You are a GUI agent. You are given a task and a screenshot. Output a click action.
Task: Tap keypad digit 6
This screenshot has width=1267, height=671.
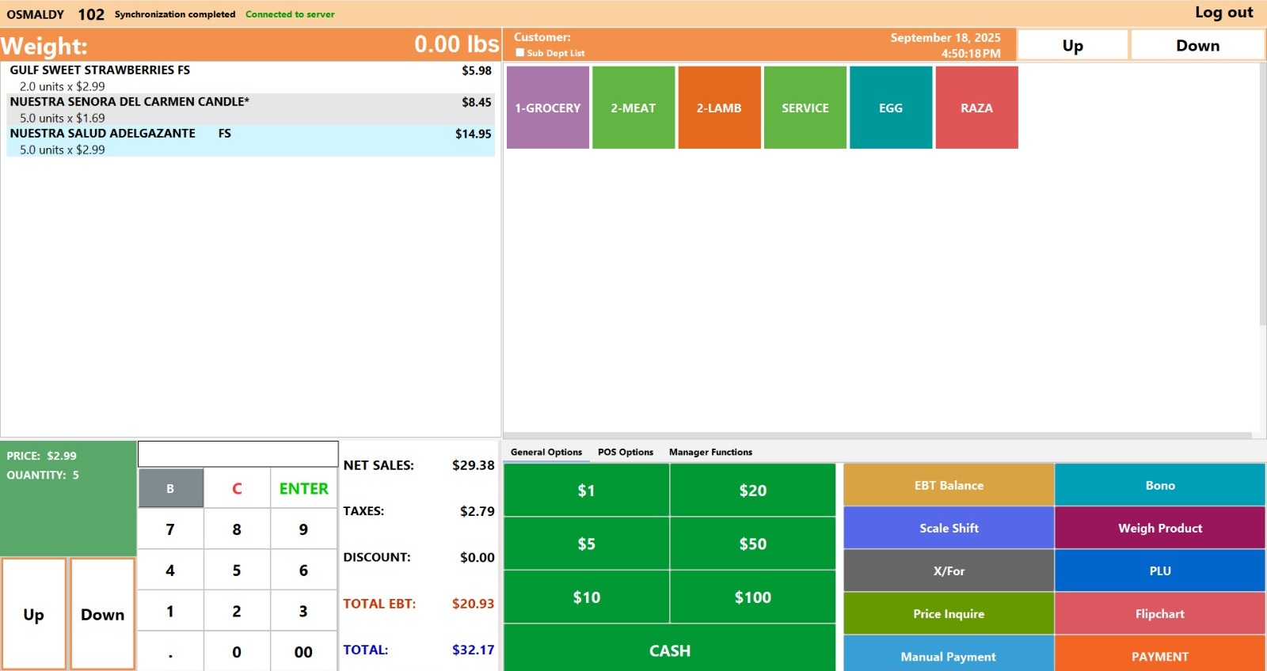(304, 571)
